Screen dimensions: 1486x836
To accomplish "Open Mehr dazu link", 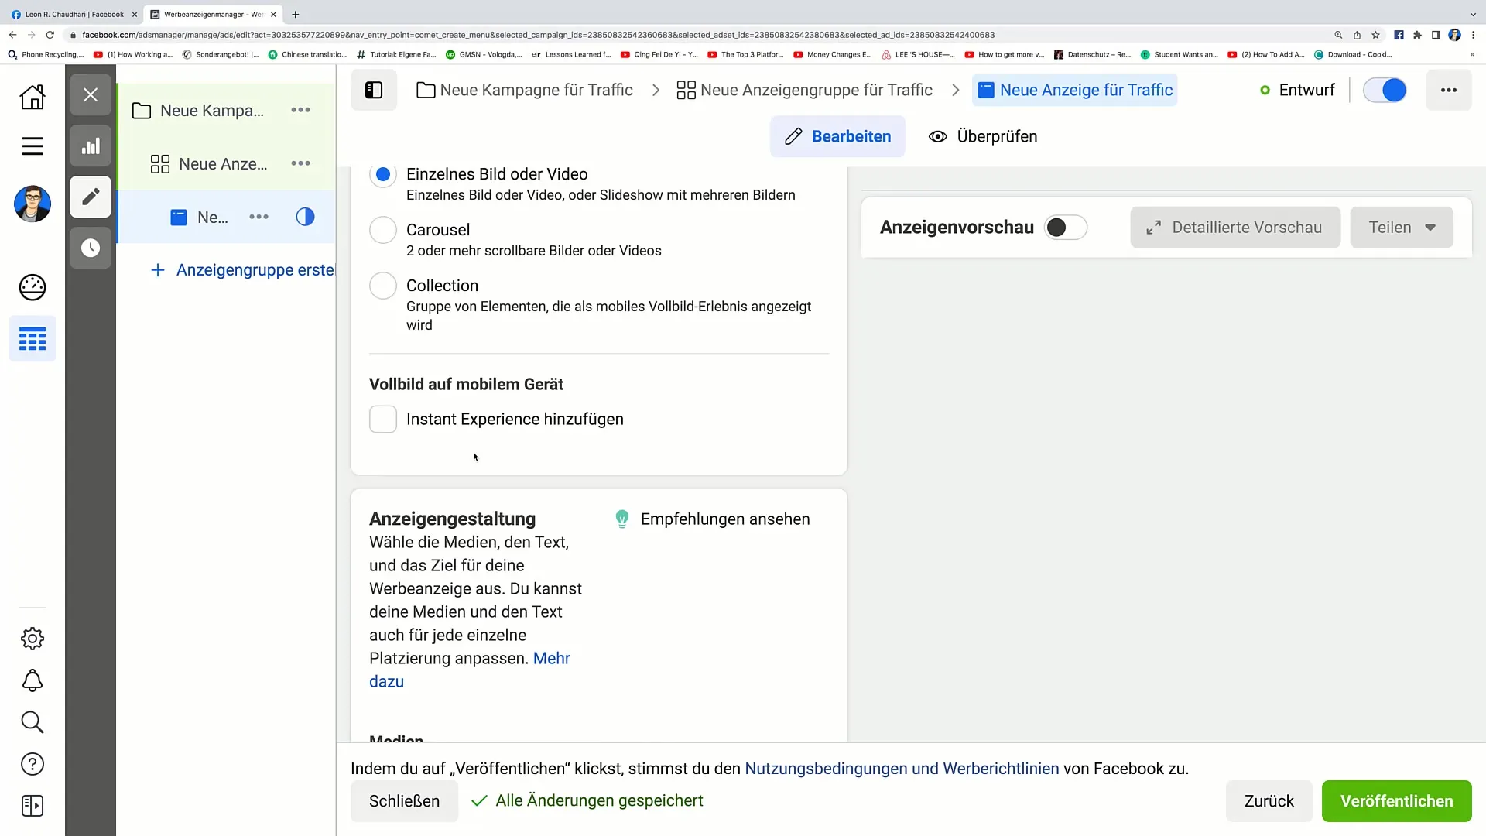I will point(551,659).
